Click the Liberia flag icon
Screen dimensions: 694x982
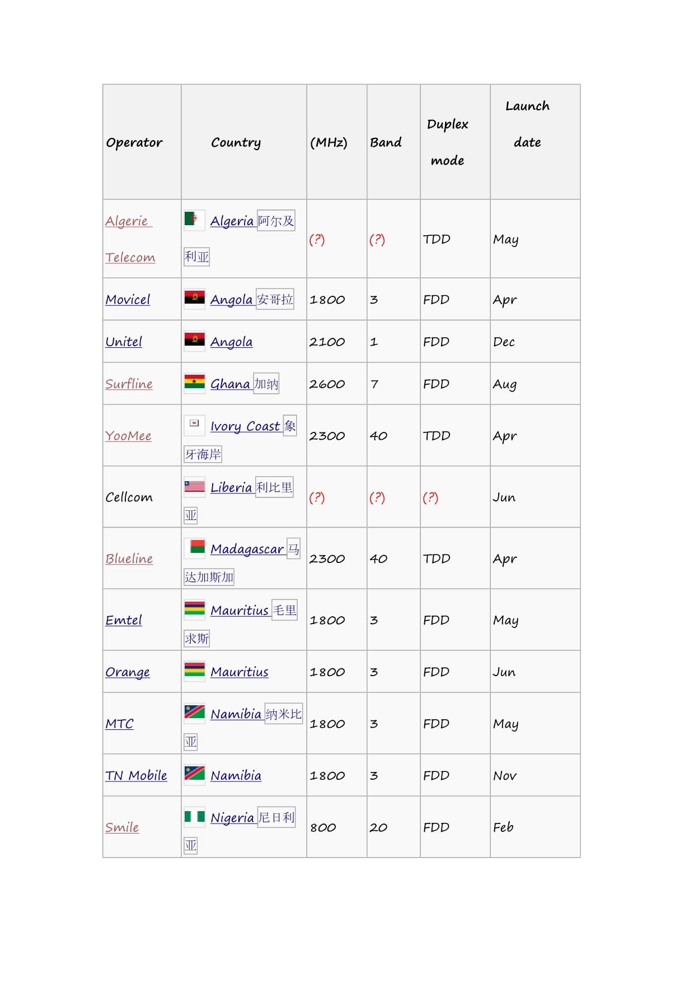point(194,485)
